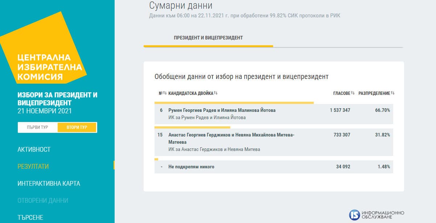Select the Втори тур toggle
This screenshot has width=436, height=223.
(x=77, y=127)
